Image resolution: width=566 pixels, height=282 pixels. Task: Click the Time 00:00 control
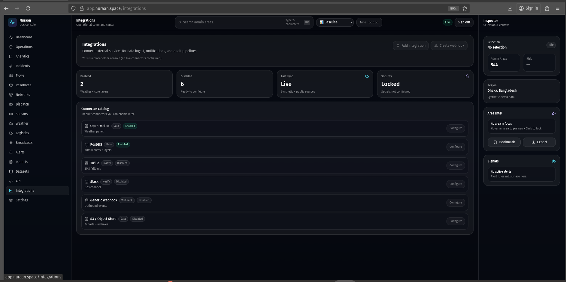369,22
